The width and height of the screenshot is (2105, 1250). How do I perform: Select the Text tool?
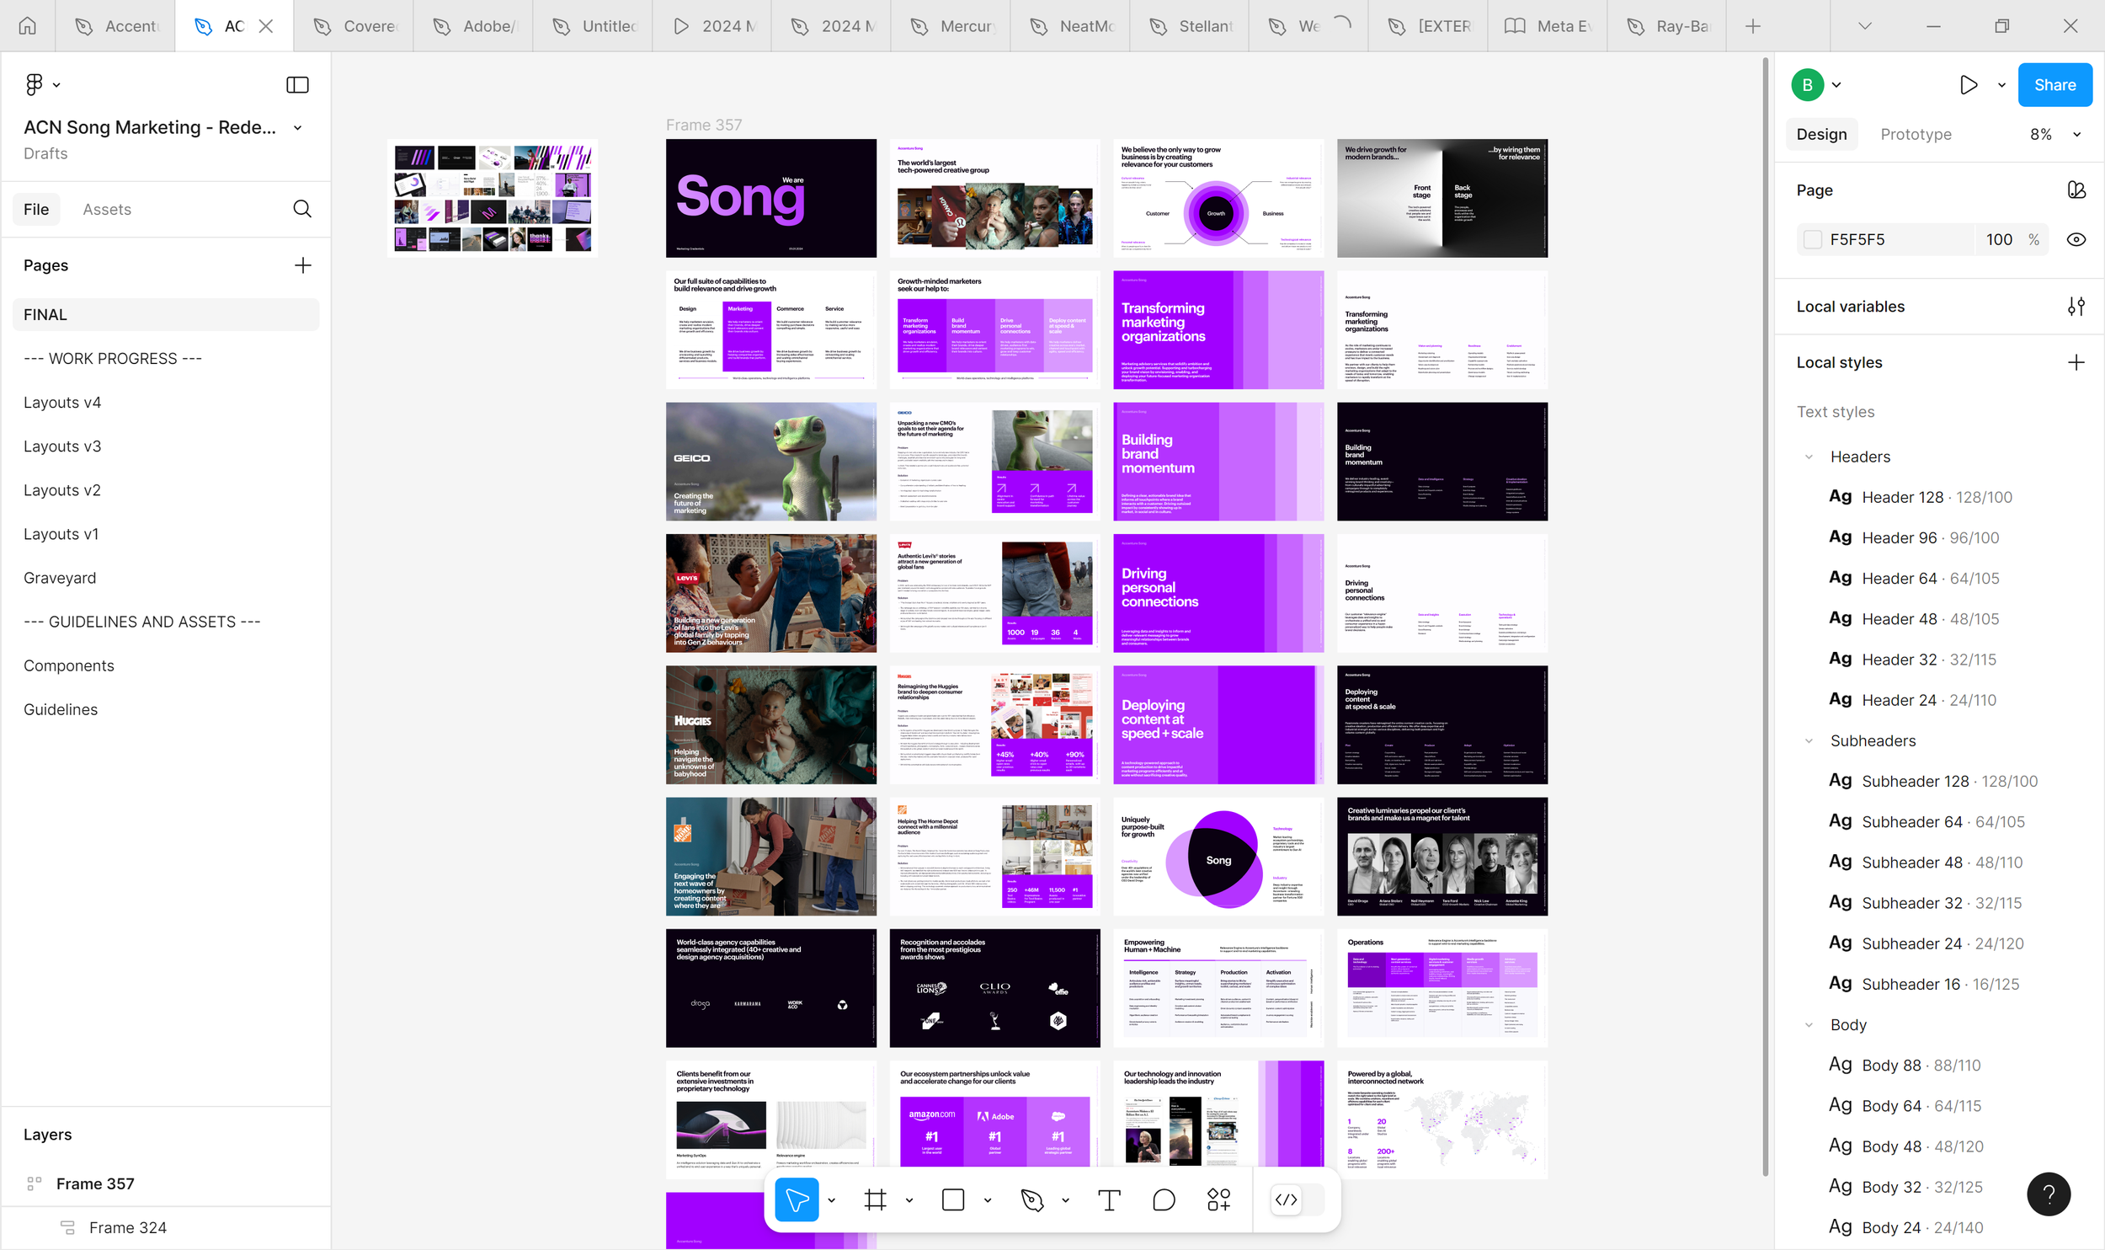pyautogui.click(x=1110, y=1199)
